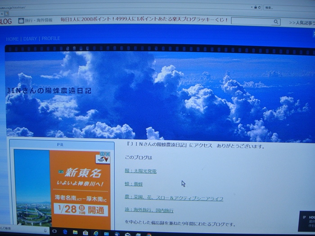Click the microphone icon in taskbar search
Viewport: 315px width, 236px height.
pyautogui.click(x=45, y=230)
